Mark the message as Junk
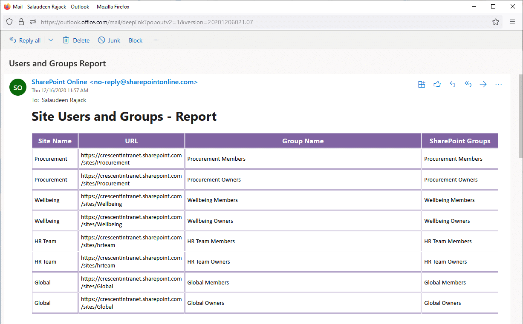 click(109, 40)
